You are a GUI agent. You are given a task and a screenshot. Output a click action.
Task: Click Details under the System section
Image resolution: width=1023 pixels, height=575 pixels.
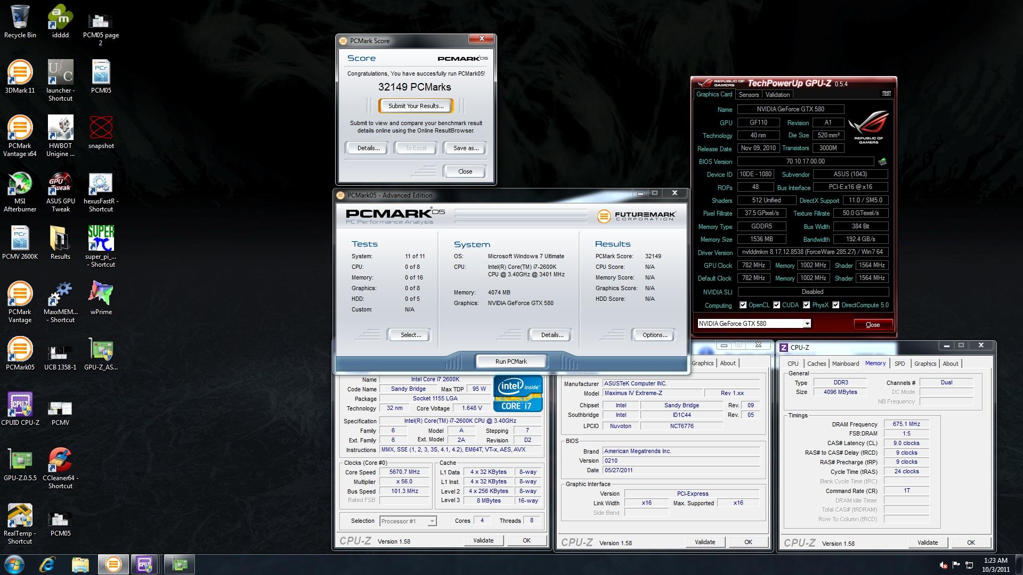pyautogui.click(x=551, y=335)
